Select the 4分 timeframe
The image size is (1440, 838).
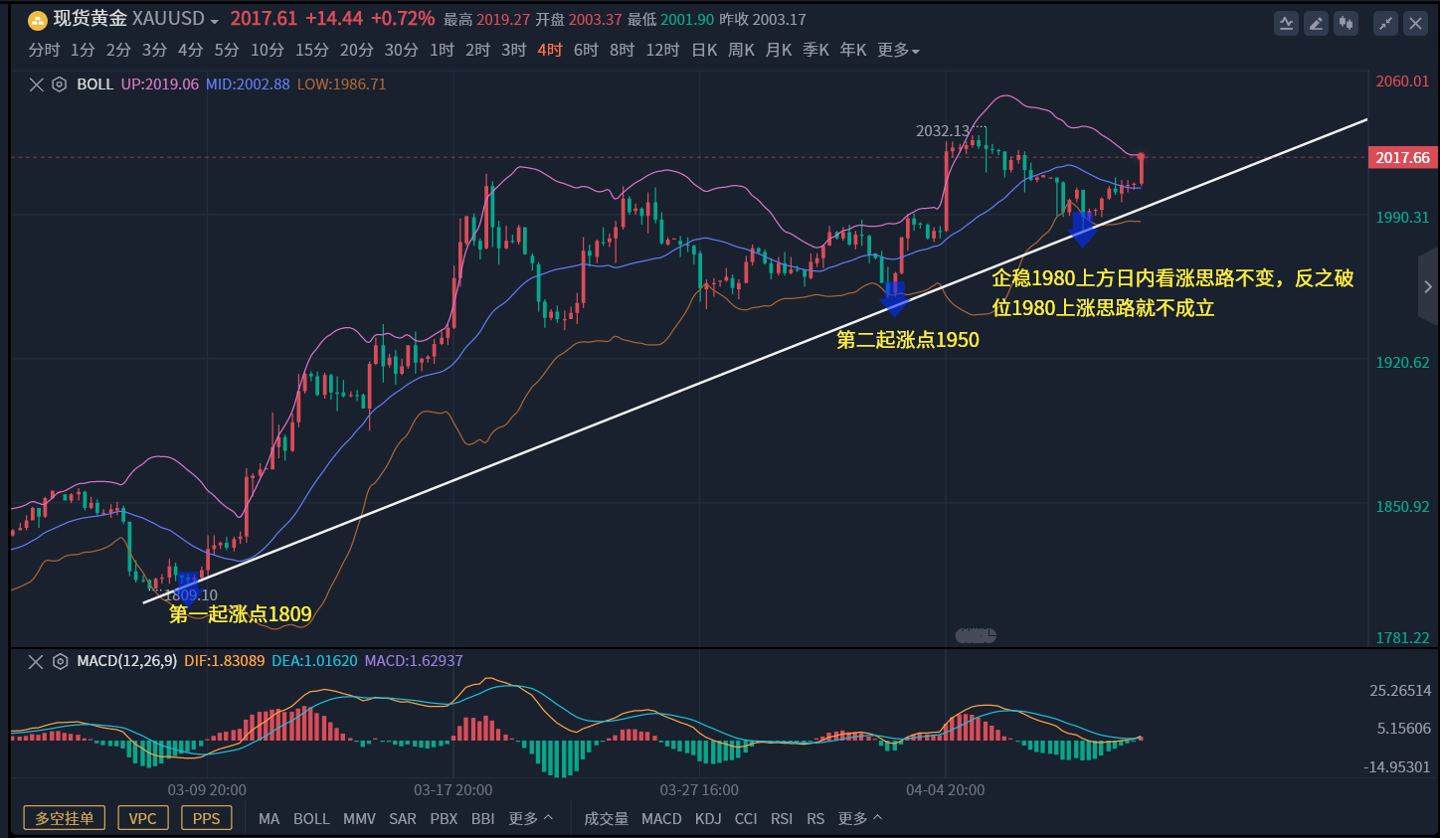(190, 50)
